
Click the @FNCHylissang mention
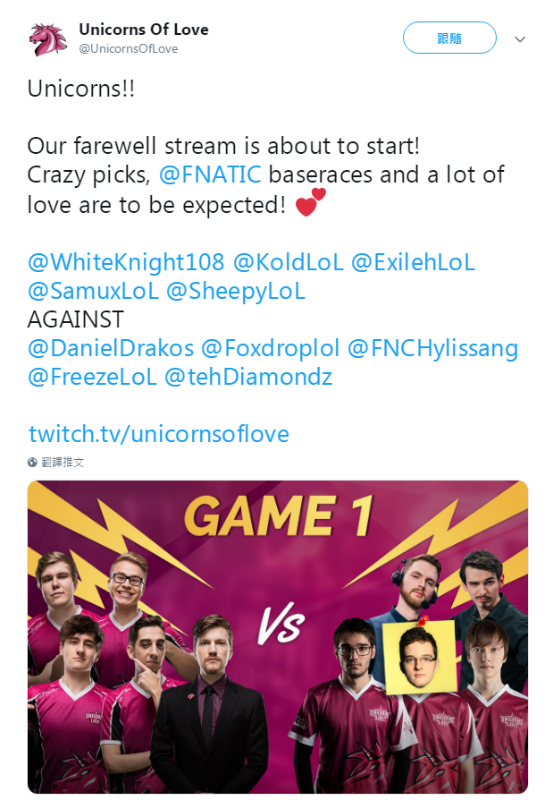pyautogui.click(x=432, y=348)
